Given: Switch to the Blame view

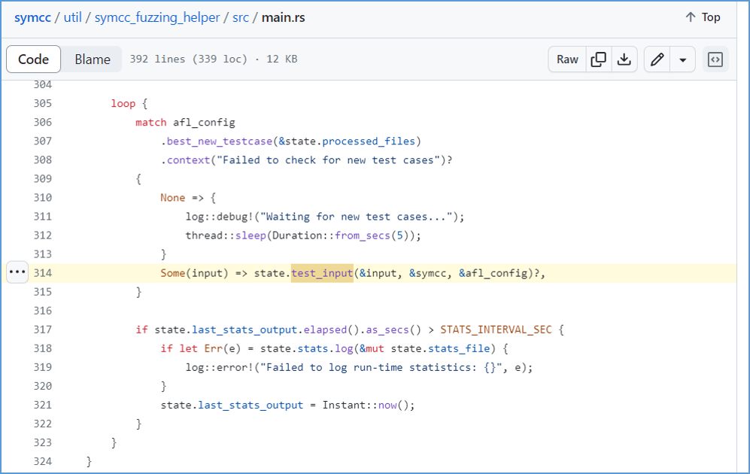Looking at the screenshot, I should click(x=93, y=59).
